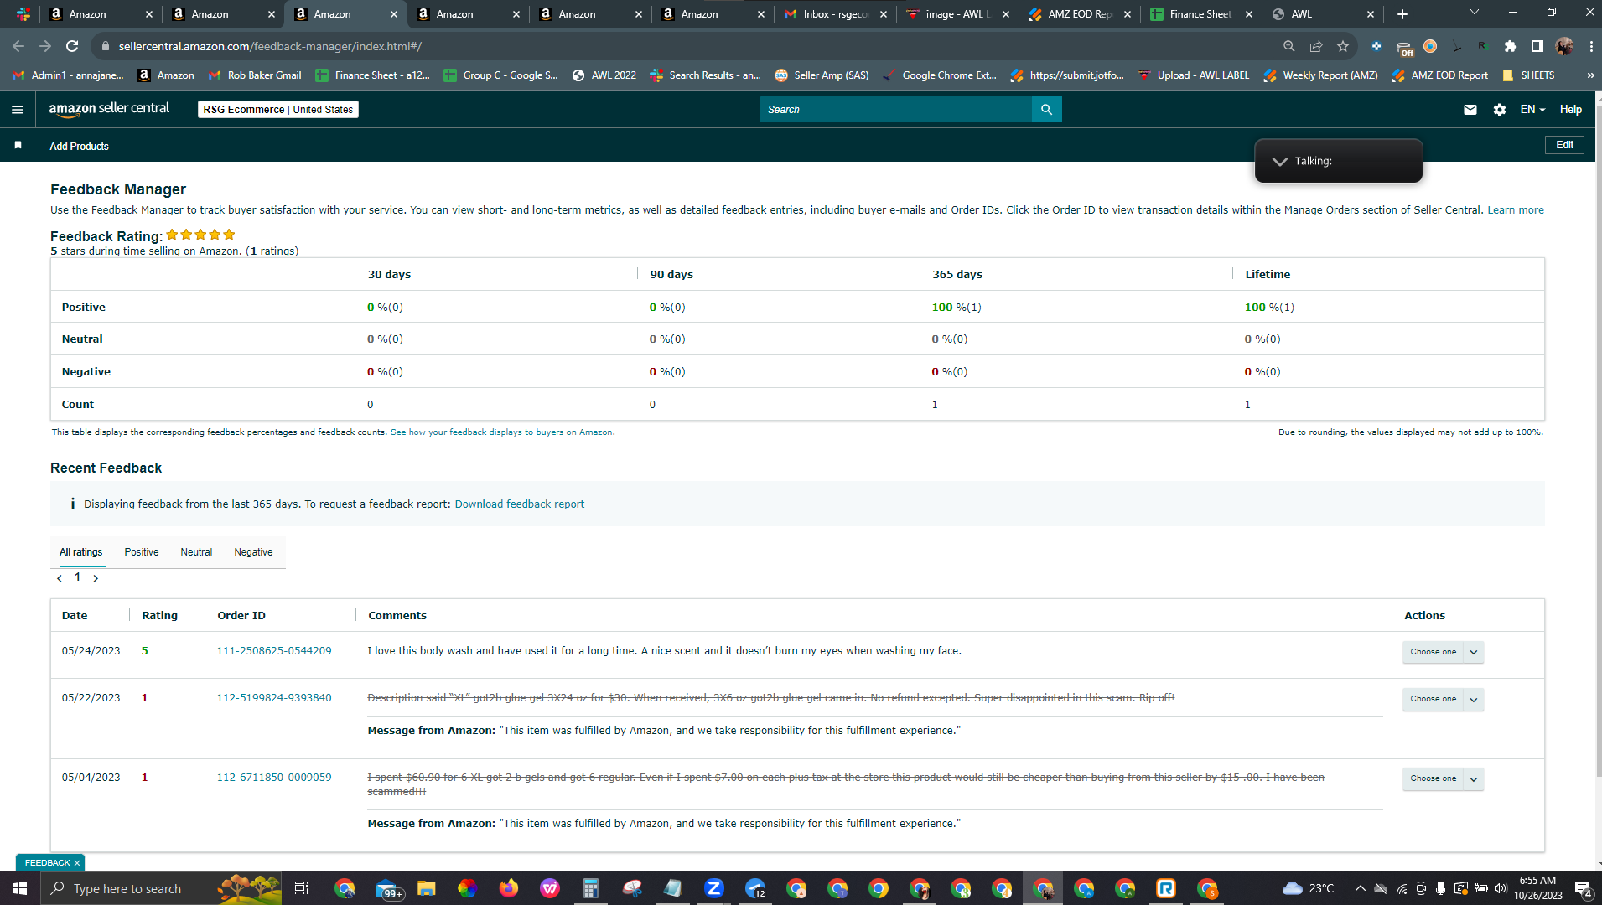Click the amazon seller central logo
Screen dimensions: 1602x905
(109, 109)
